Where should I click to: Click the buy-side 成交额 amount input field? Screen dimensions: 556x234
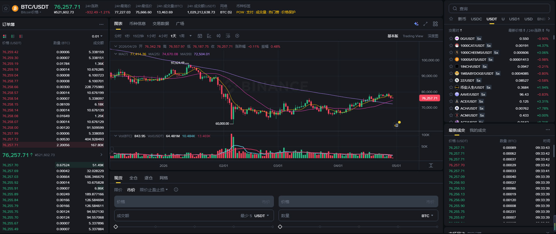(194, 216)
